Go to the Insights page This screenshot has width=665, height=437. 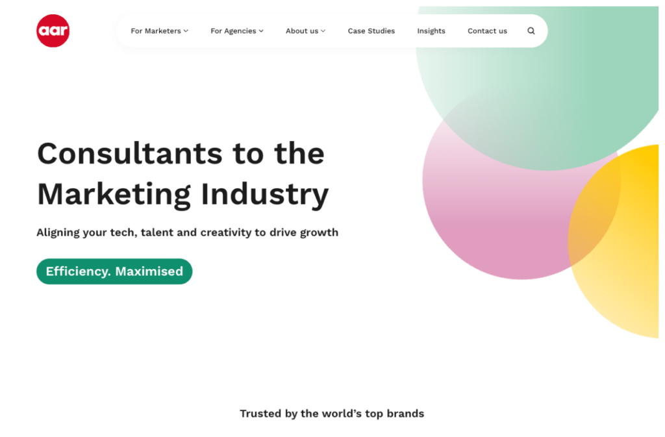point(431,31)
